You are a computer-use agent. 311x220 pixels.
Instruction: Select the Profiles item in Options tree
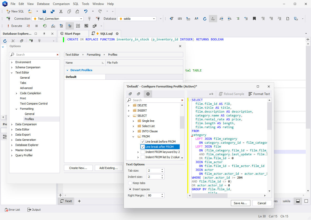point(29,119)
